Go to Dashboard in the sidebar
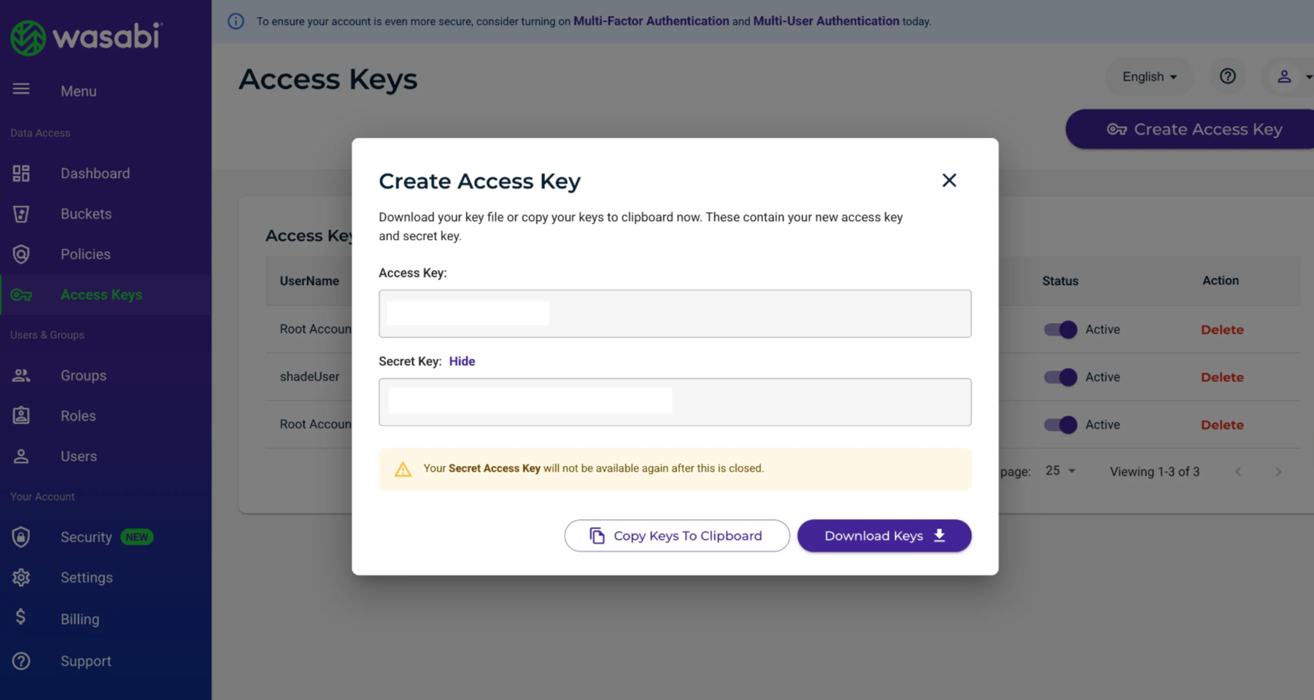1314x700 pixels. [95, 174]
